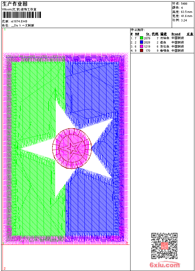The height and width of the screenshot is (271, 195).
Task: Click stitch count 1219 in row 3
Action: (147, 47)
